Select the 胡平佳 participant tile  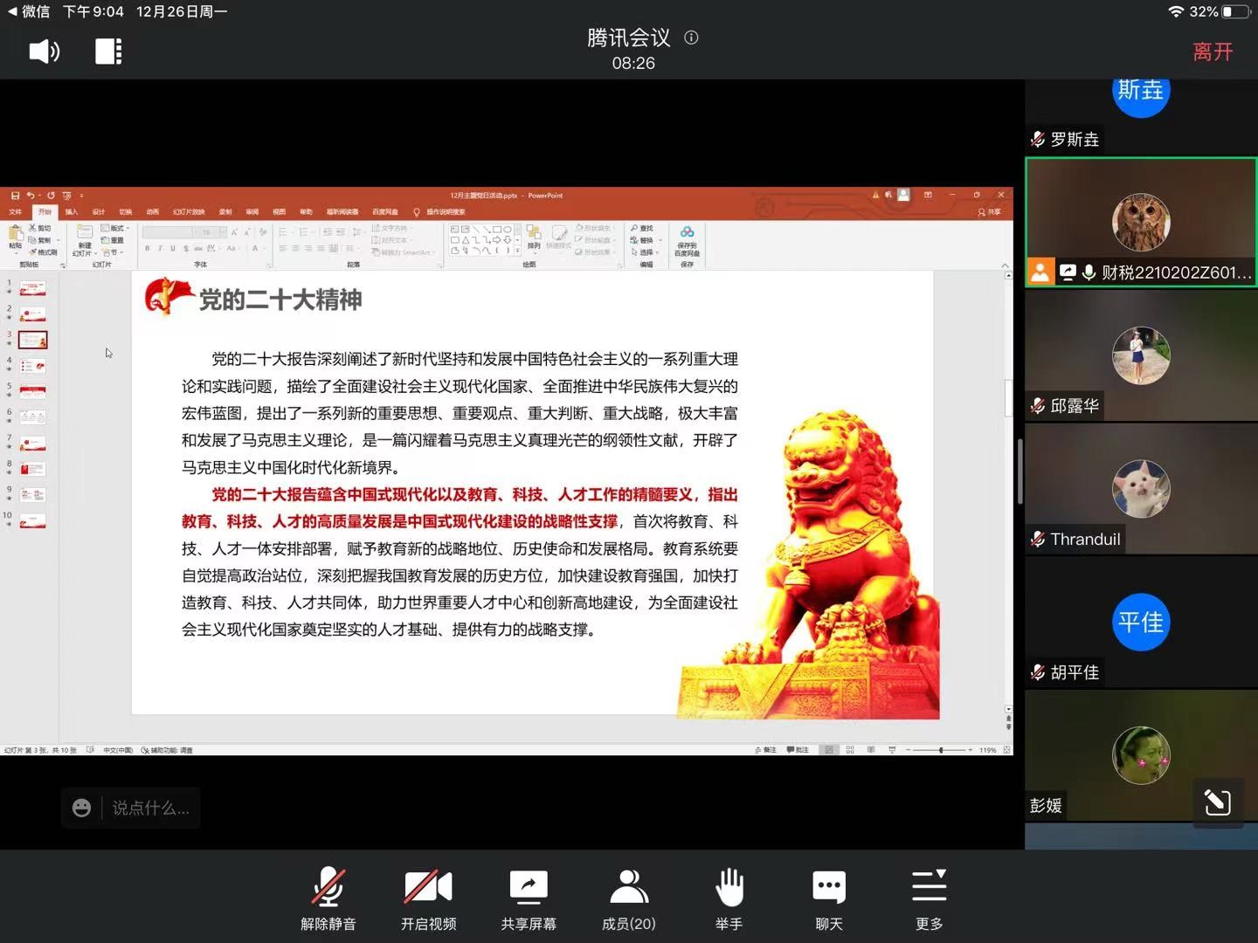1141,623
